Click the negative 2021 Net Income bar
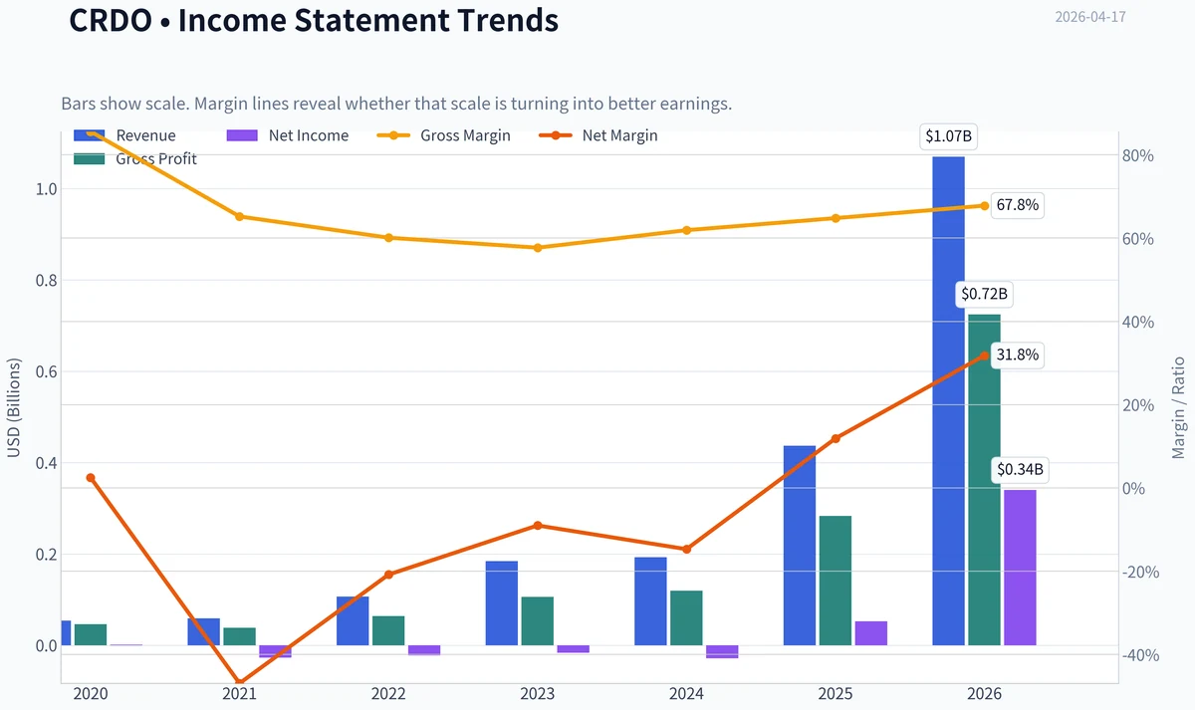This screenshot has height=710, width=1195. [x=276, y=651]
